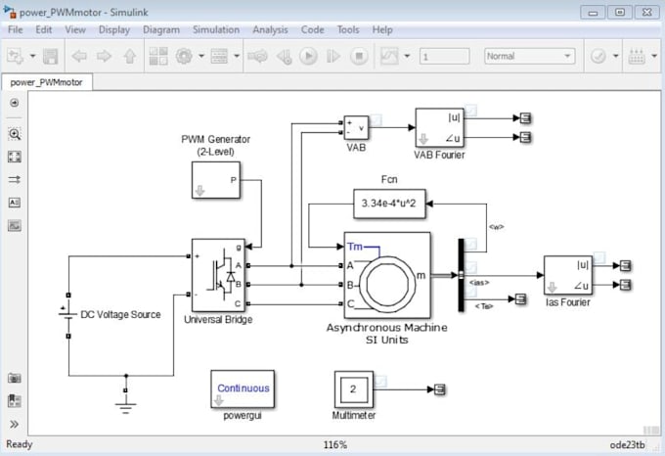Click the Step Forward button
Viewport: 665px width, 456px height.
click(x=333, y=56)
